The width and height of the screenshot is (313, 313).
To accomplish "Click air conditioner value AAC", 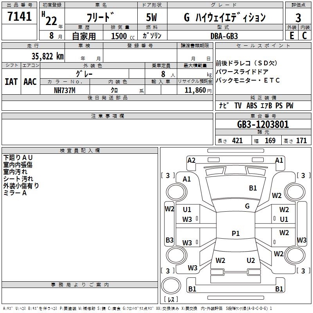I will point(30,82).
